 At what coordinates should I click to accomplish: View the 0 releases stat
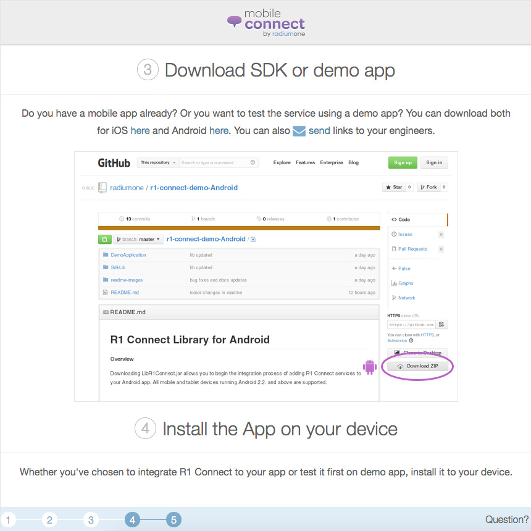(x=270, y=219)
